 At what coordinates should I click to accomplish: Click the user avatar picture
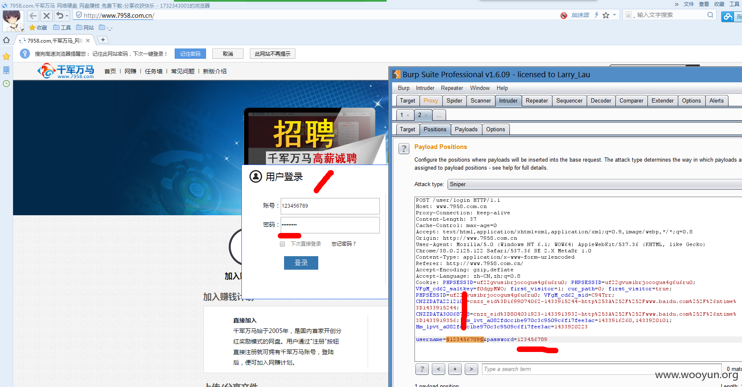pyautogui.click(x=13, y=21)
